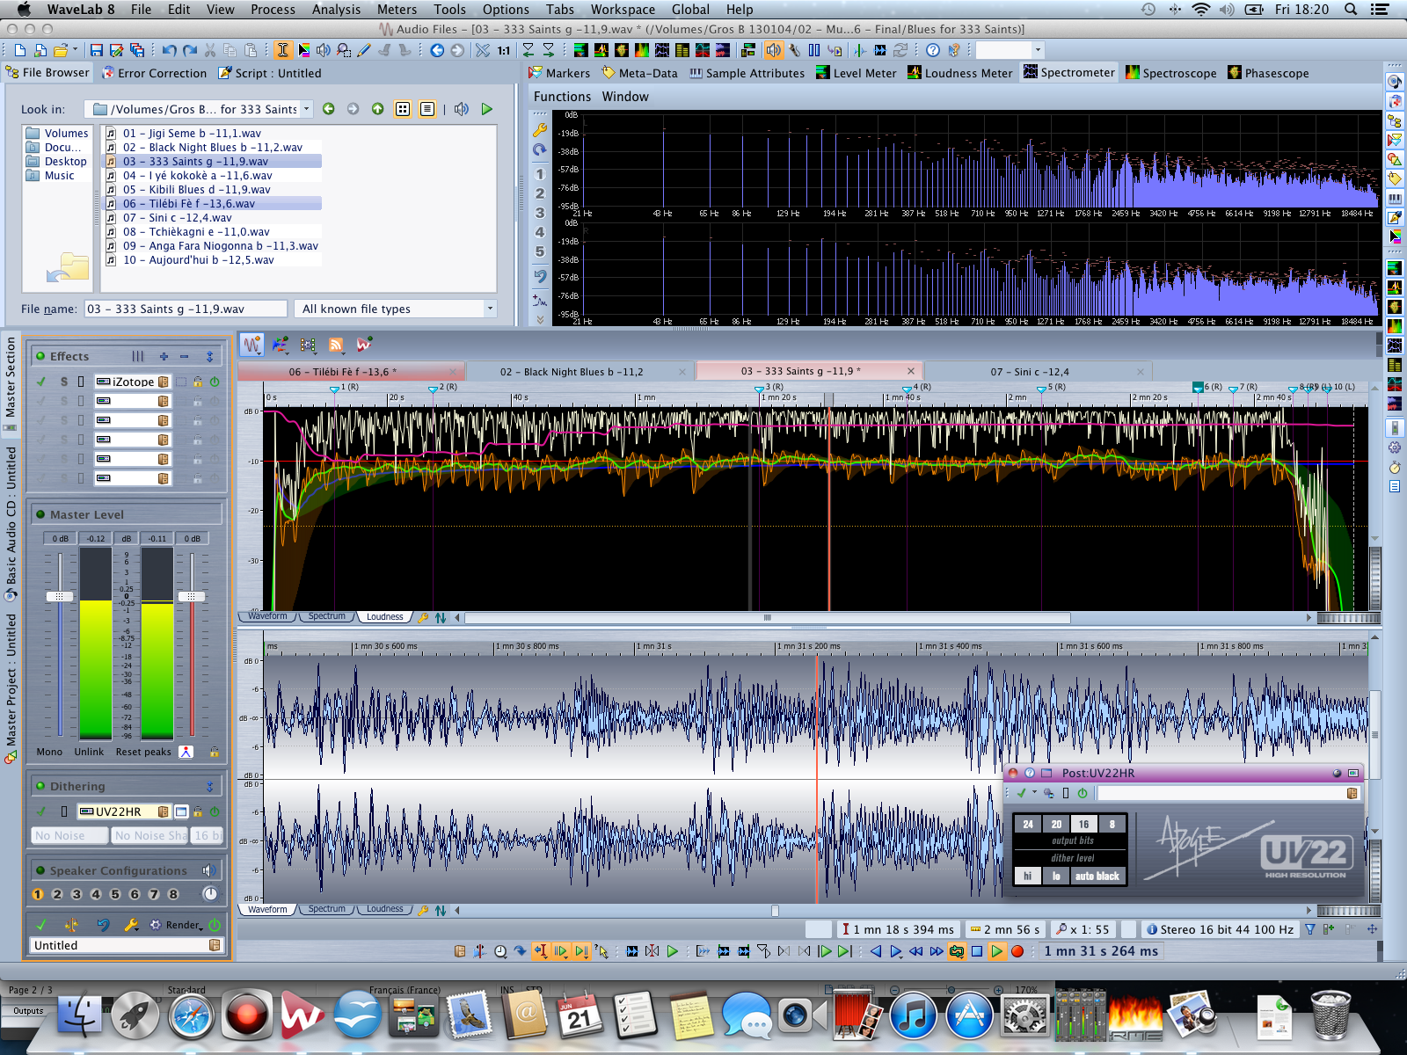Select the pencil draw tool
This screenshot has width=1407, height=1055.
point(364,50)
